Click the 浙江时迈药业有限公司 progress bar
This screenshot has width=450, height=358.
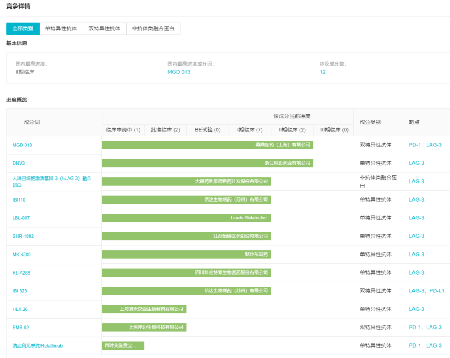click(207, 163)
